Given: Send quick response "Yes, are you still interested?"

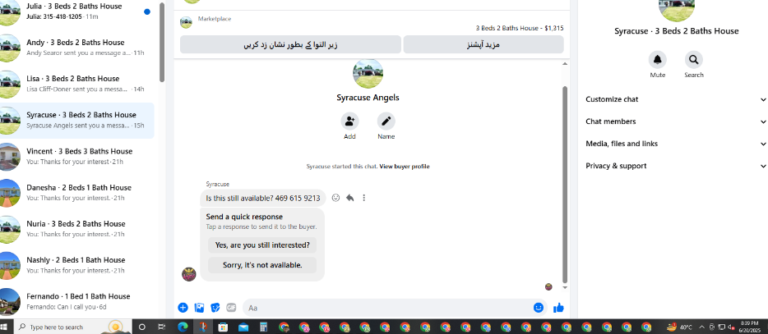Looking at the screenshot, I should tap(262, 245).
